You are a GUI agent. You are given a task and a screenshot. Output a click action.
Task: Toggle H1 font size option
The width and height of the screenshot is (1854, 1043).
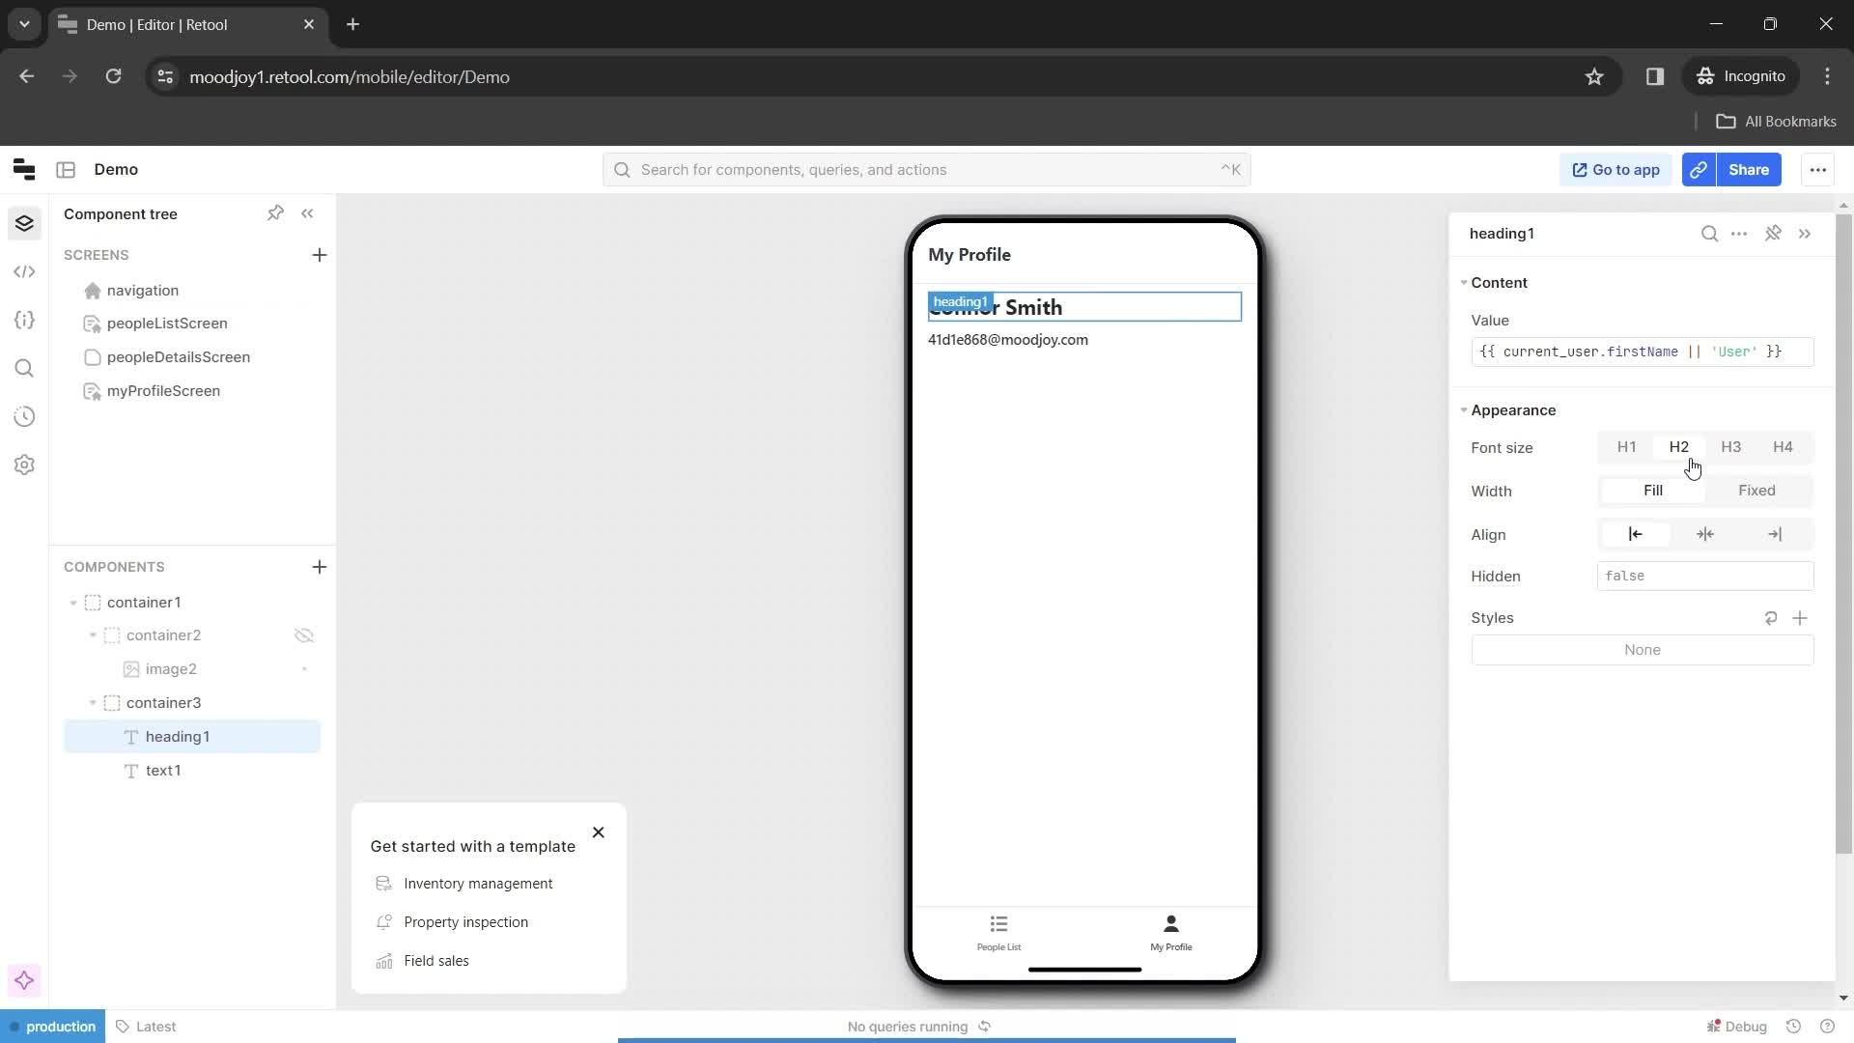click(1627, 447)
